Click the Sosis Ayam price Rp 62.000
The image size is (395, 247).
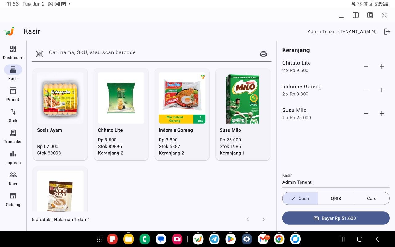(x=48, y=147)
